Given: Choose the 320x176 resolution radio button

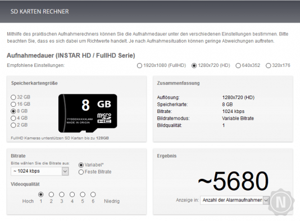Looking at the screenshot, I should click(268, 66).
